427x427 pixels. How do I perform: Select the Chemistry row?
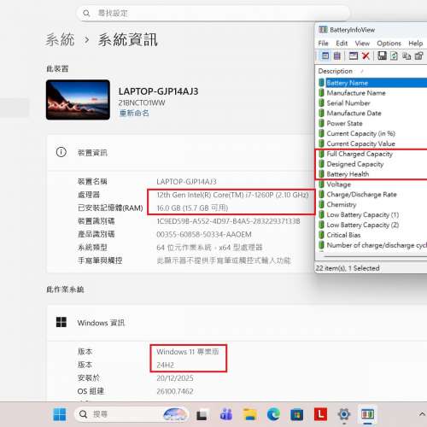(x=371, y=204)
